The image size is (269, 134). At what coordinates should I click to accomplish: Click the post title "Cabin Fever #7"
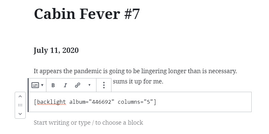click(87, 14)
